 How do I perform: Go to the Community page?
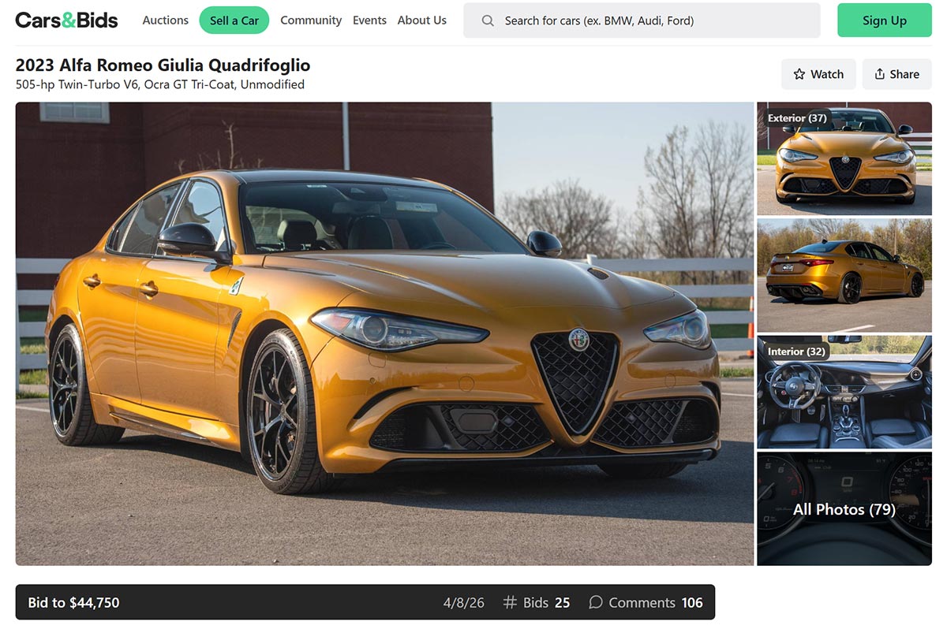(x=311, y=20)
